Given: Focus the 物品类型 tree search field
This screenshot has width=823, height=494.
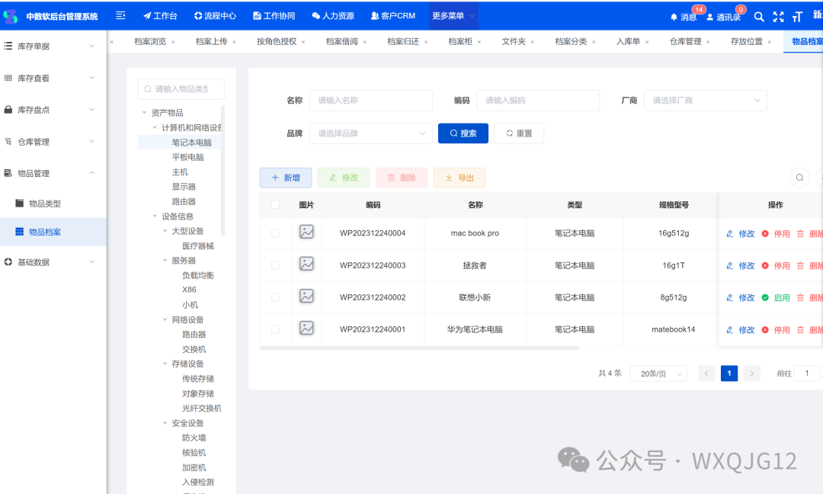Looking at the screenshot, I should click(x=181, y=89).
